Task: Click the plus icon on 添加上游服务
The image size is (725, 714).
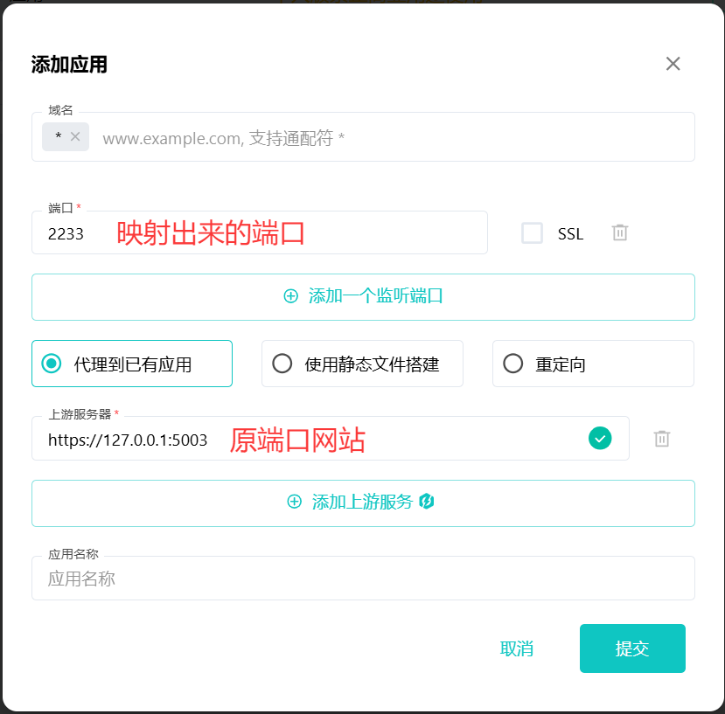Action: coord(295,503)
